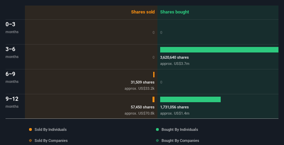Click the striped Sold By Companies legend icon
The height and width of the screenshot is (145, 284).
point(30,141)
